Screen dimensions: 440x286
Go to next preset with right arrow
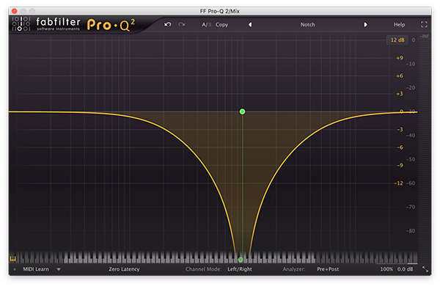(x=365, y=25)
